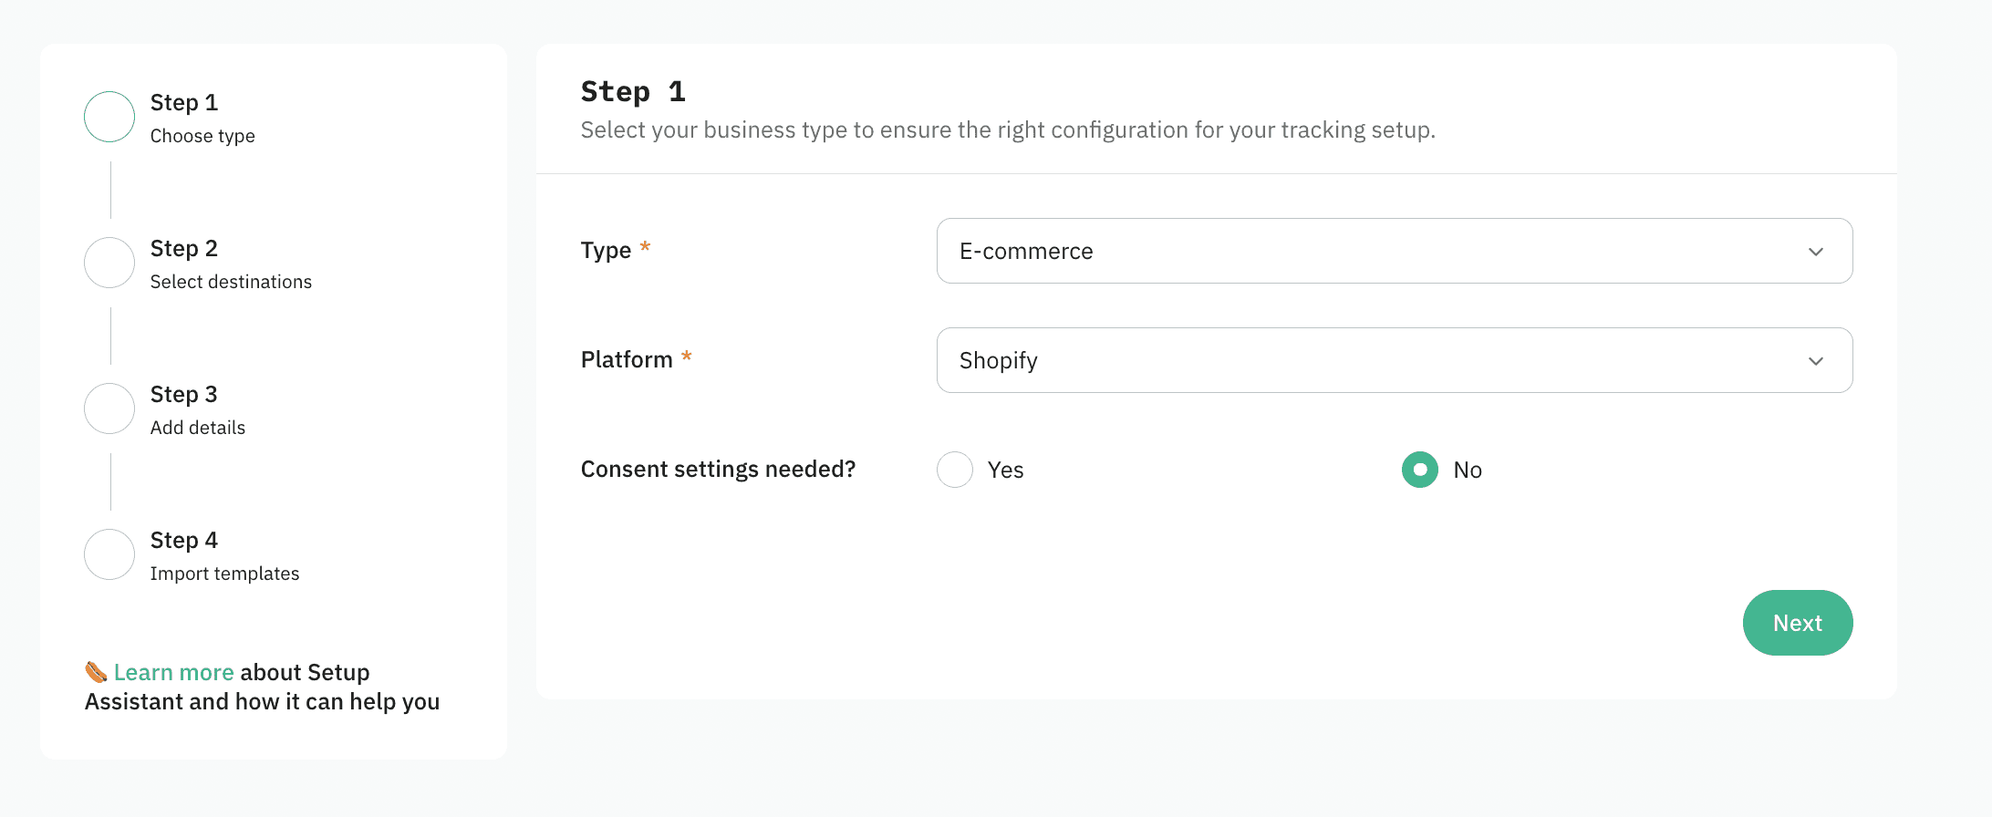Open the Learn more link

pyautogui.click(x=173, y=672)
